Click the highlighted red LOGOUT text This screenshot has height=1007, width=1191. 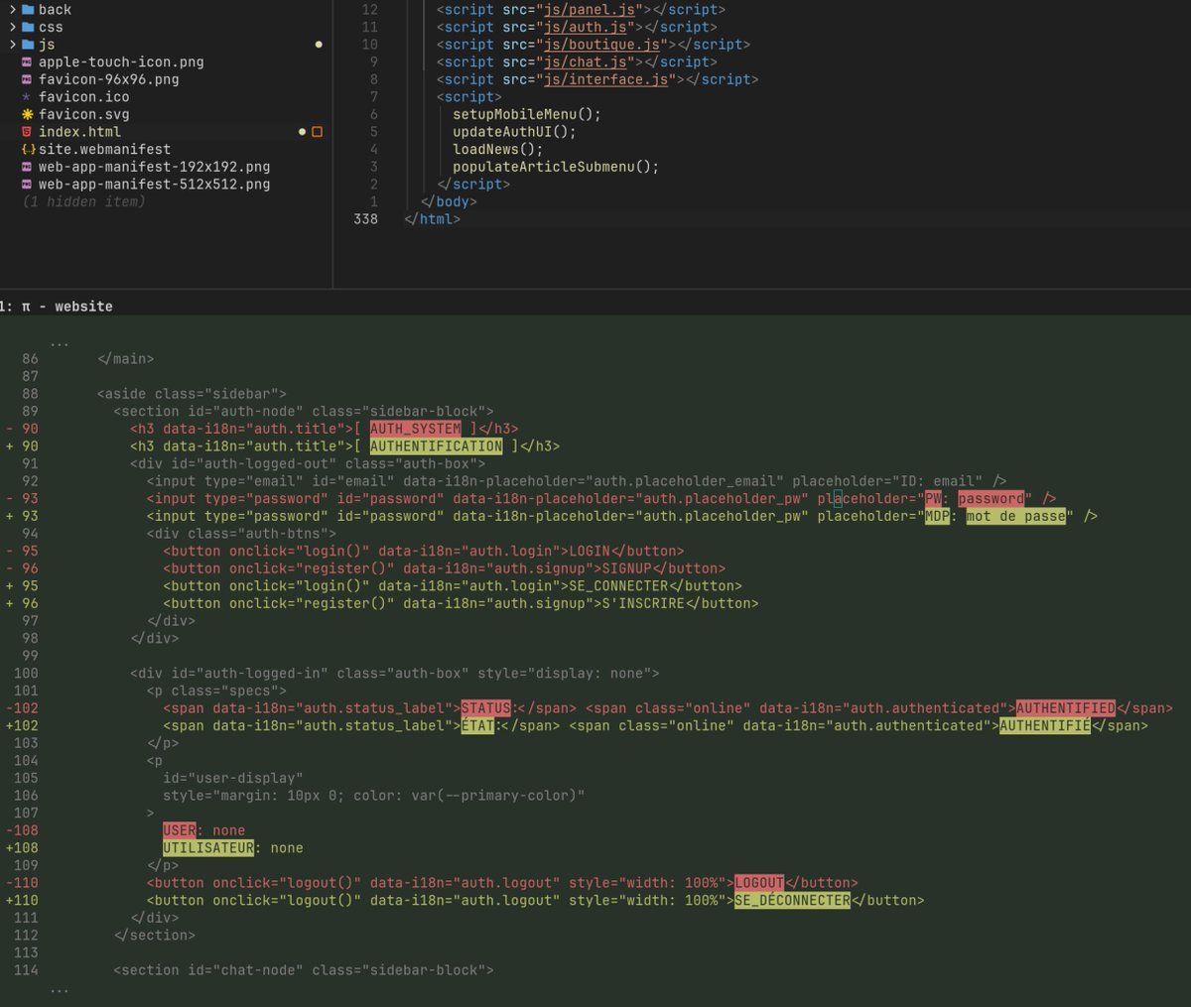(x=759, y=883)
